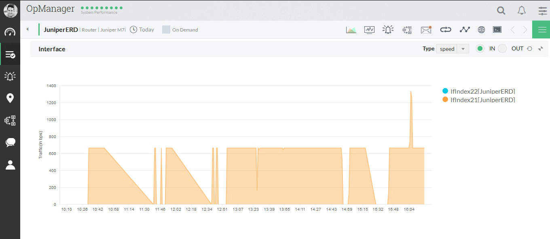Open the chat bubble sidebar icon

[10, 143]
